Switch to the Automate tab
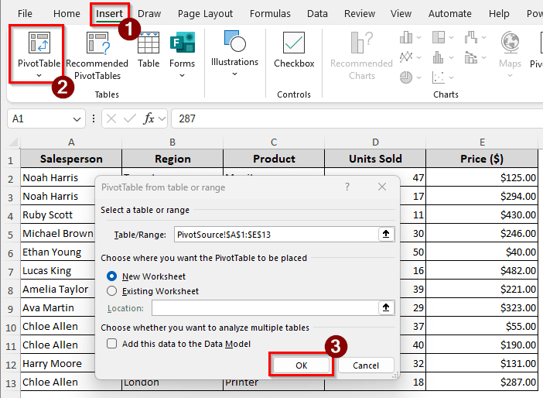543x398 pixels. [x=450, y=13]
